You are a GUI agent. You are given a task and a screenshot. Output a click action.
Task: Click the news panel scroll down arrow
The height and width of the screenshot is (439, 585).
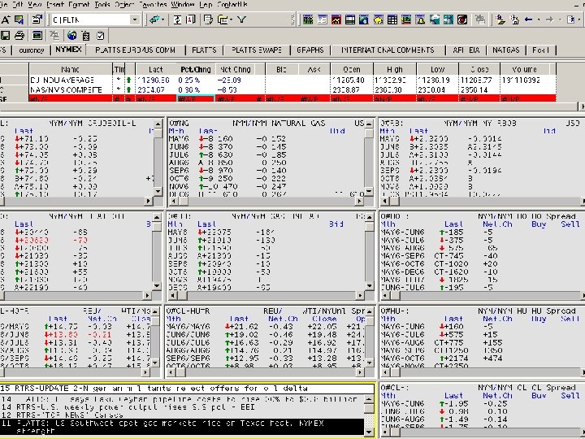[369, 432]
